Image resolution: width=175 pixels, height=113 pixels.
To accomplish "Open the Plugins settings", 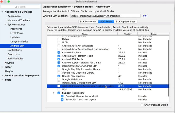I will pos(9,71).
